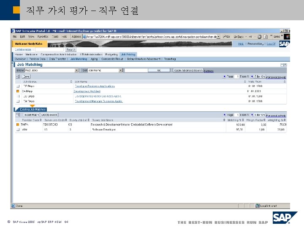Toggle the TWPN match row selector
Viewport: 304px width, 228px height.
tap(18, 125)
